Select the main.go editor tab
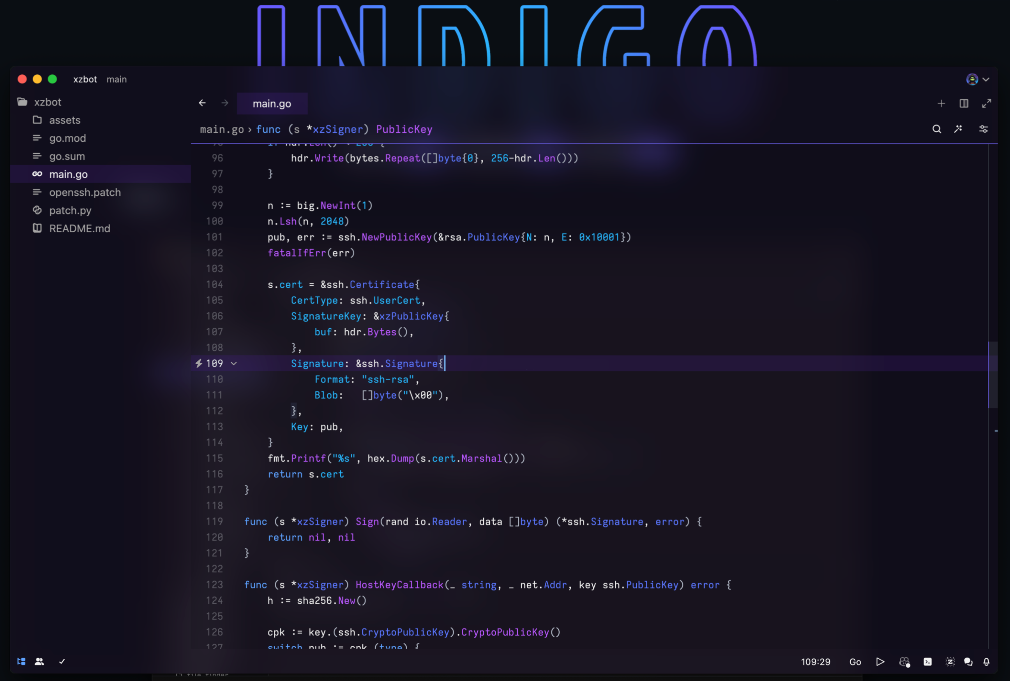Viewport: 1010px width, 681px height. point(272,104)
